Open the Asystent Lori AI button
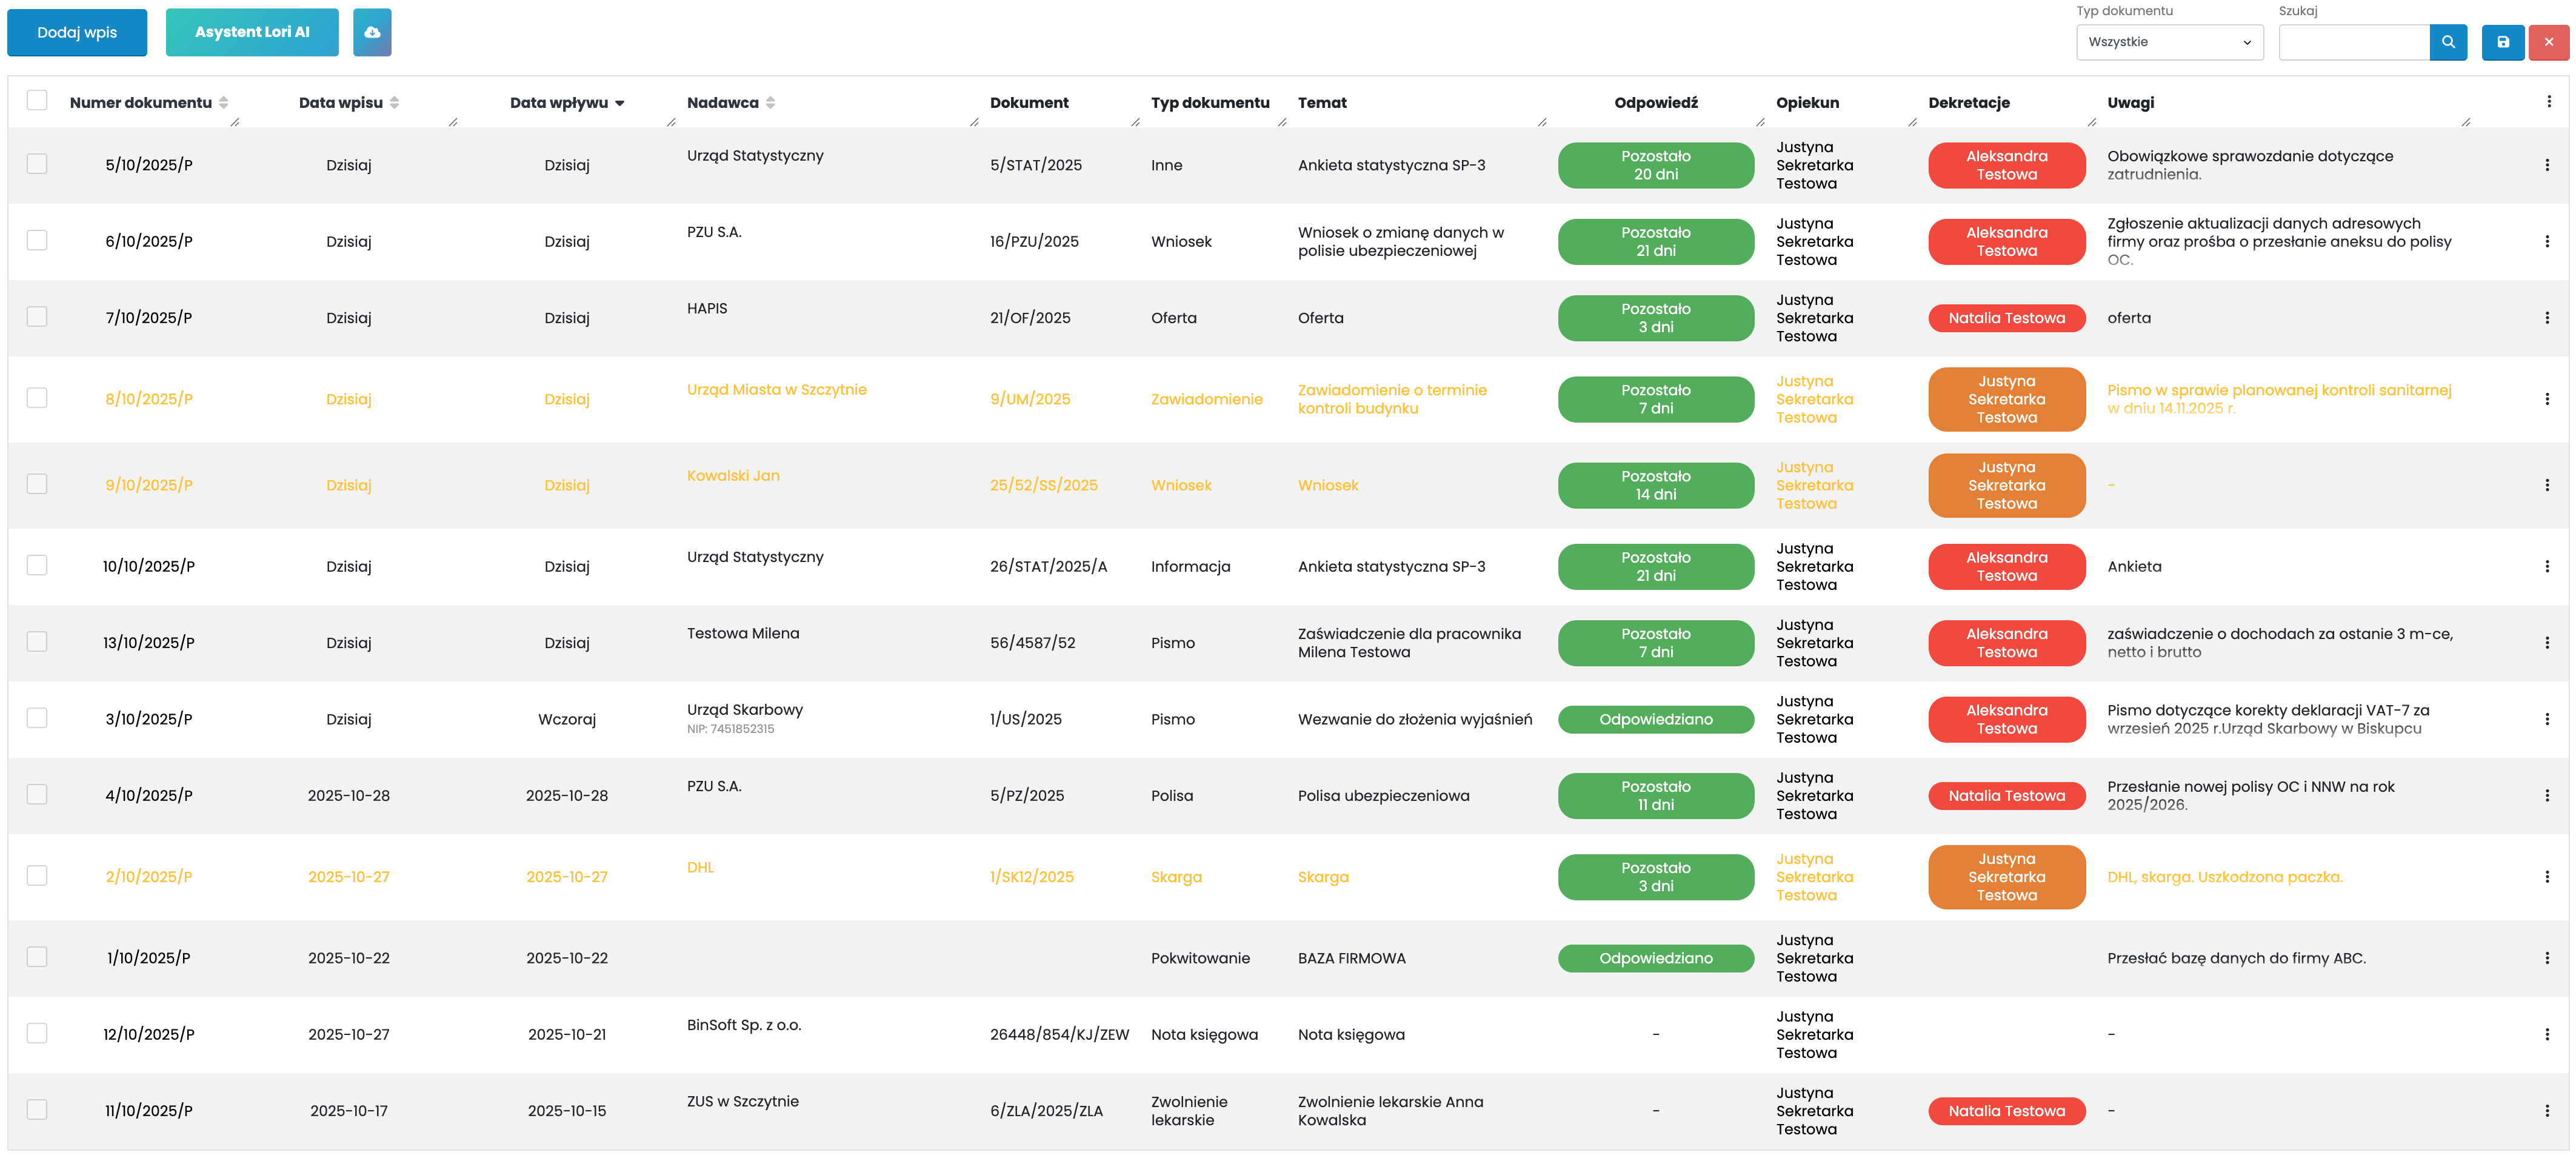Viewport: 2576px width, 1158px height. tap(252, 32)
